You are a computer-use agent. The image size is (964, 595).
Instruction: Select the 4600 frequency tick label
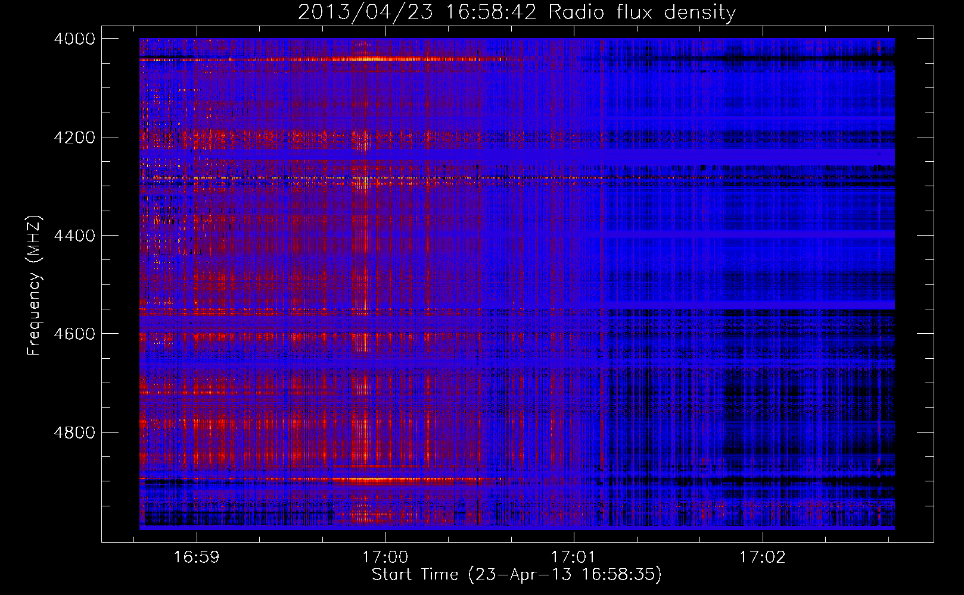74,334
